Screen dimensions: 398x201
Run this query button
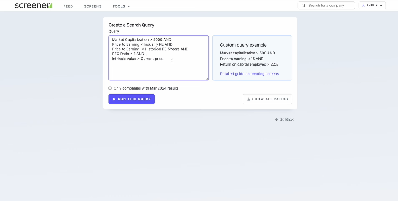[132, 99]
